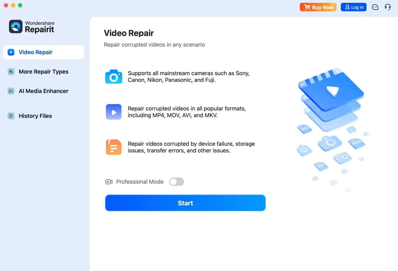
Task: Click the purple video format play icon
Action: tap(113, 112)
